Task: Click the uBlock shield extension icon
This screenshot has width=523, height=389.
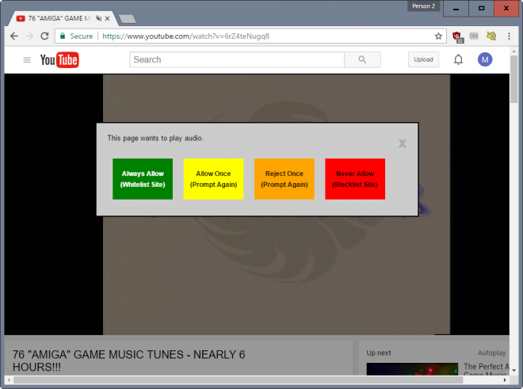Action: (458, 36)
